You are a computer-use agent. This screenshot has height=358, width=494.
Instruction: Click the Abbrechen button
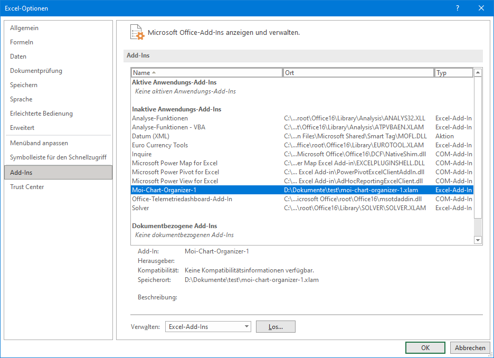coord(470,347)
